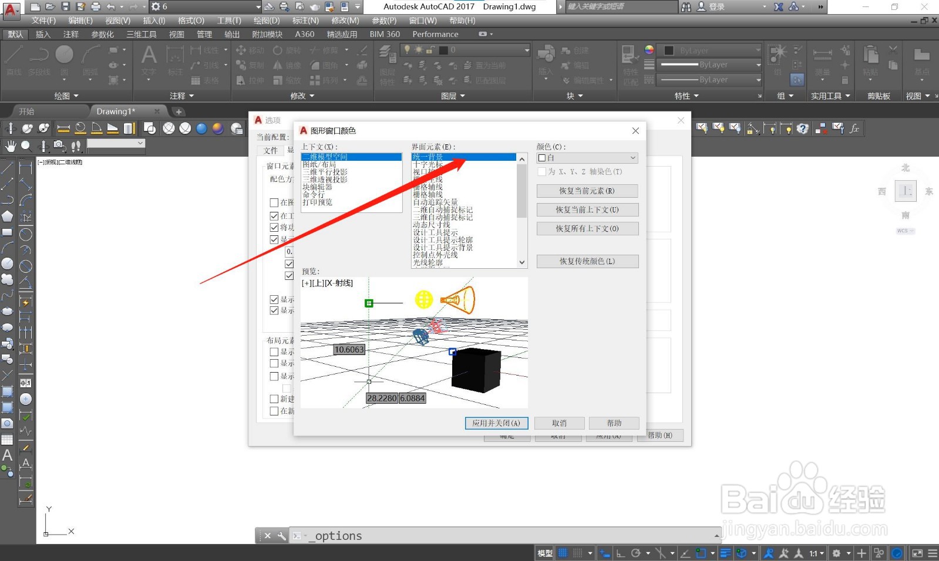Click the multiline text A tool in left toolbar
The image size is (939, 561).
tap(7, 455)
